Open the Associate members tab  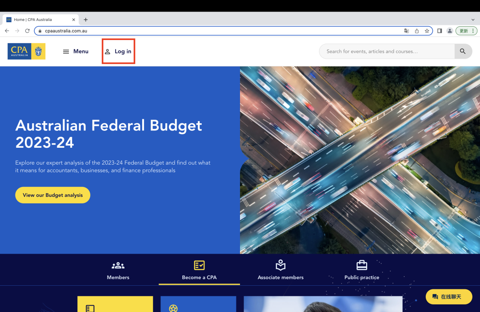tap(280, 271)
